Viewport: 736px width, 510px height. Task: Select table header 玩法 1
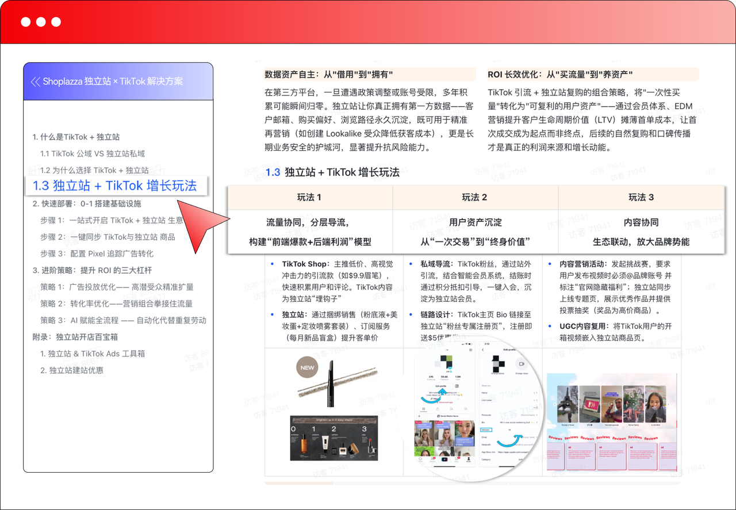309,197
